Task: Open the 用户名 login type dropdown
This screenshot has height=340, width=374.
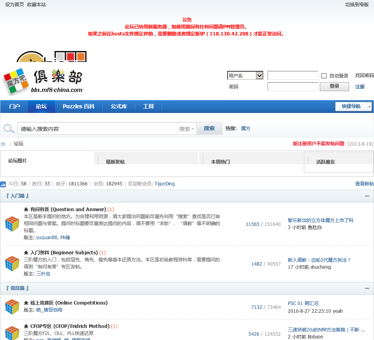Action: coord(245,76)
